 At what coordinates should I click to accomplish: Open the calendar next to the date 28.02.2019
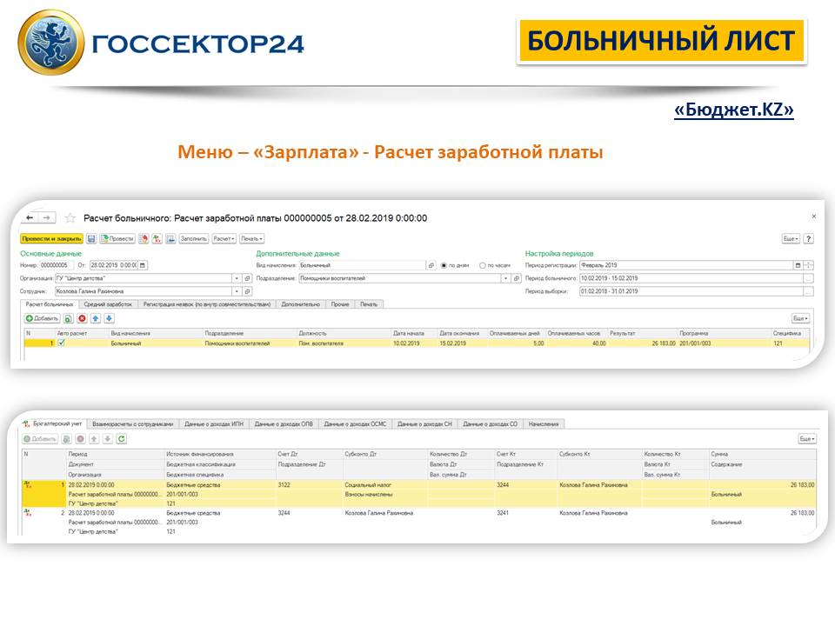coord(142,265)
